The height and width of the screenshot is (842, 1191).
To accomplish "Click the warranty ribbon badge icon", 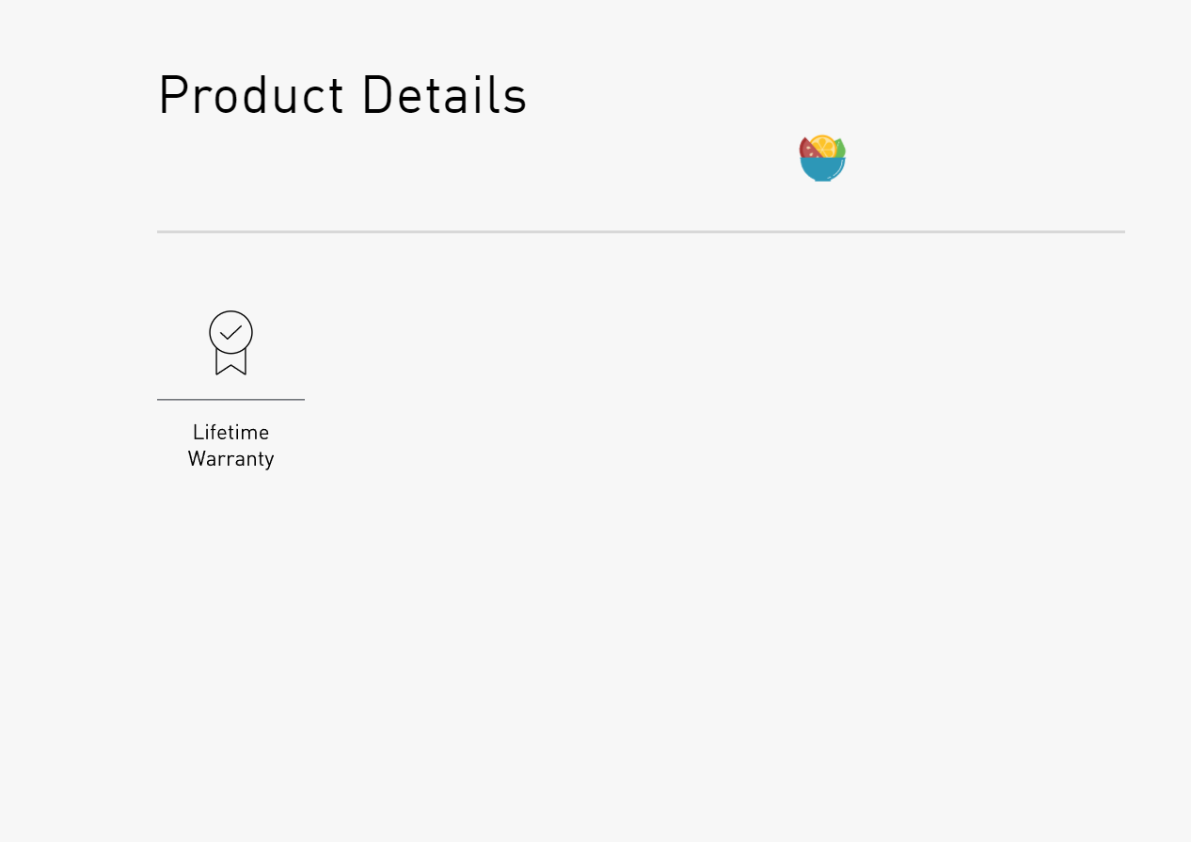I will [230, 342].
